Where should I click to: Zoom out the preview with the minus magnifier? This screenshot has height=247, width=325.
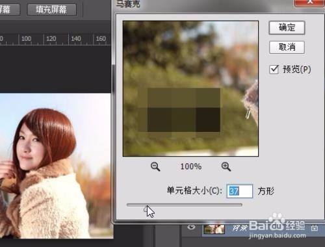(155, 167)
